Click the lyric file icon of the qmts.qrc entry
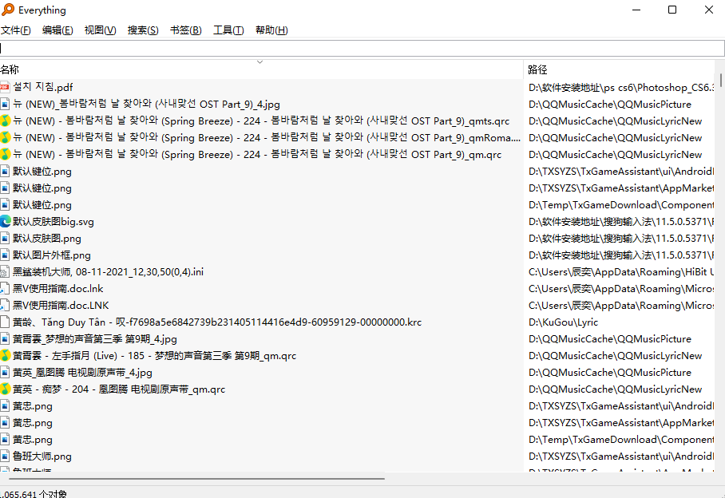Screen dimensions: 725x498 coord(8,121)
